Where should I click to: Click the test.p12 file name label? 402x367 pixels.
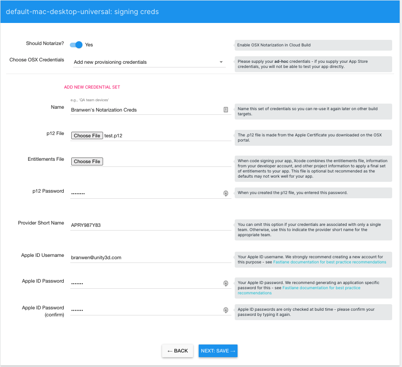[113, 135]
